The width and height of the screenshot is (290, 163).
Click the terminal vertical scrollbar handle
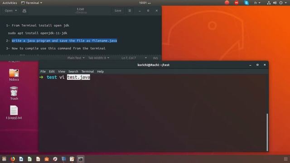pyautogui.click(x=267, y=132)
